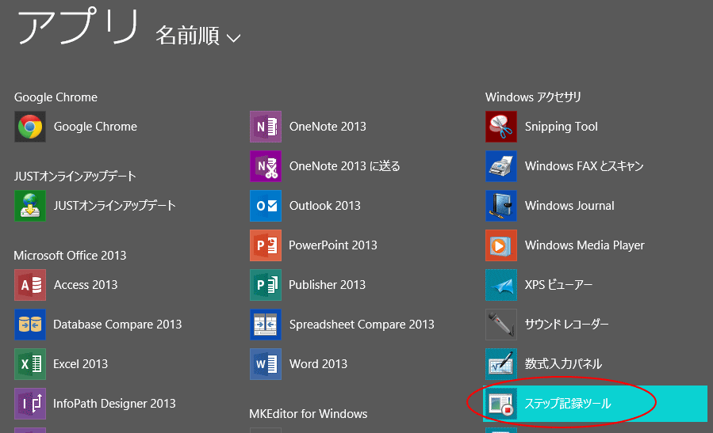Launch the Spreadsheet Compare 2013 icon

click(x=266, y=325)
